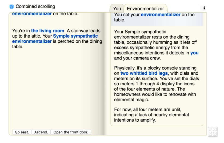
Task: Click cut-off "environmentalizer" link atop left page
Action: tap(32, 14)
